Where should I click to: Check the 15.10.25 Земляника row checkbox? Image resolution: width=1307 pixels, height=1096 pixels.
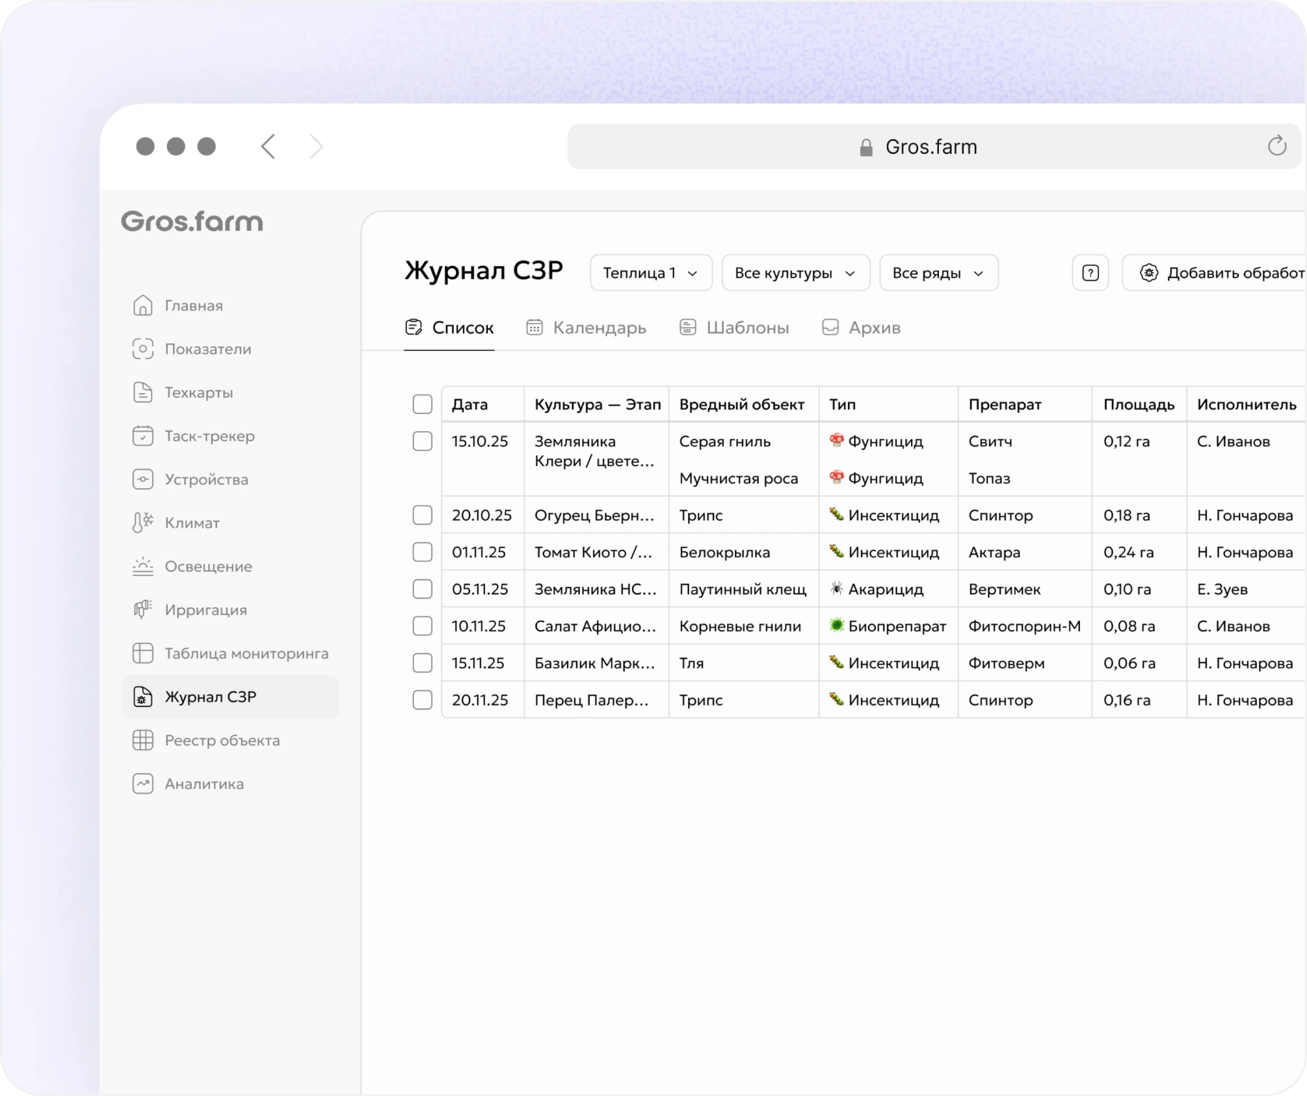click(423, 441)
